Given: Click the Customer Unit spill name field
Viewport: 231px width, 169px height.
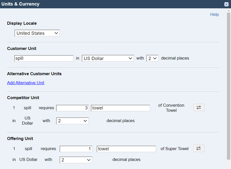Looking at the screenshot, I should coord(44,58).
